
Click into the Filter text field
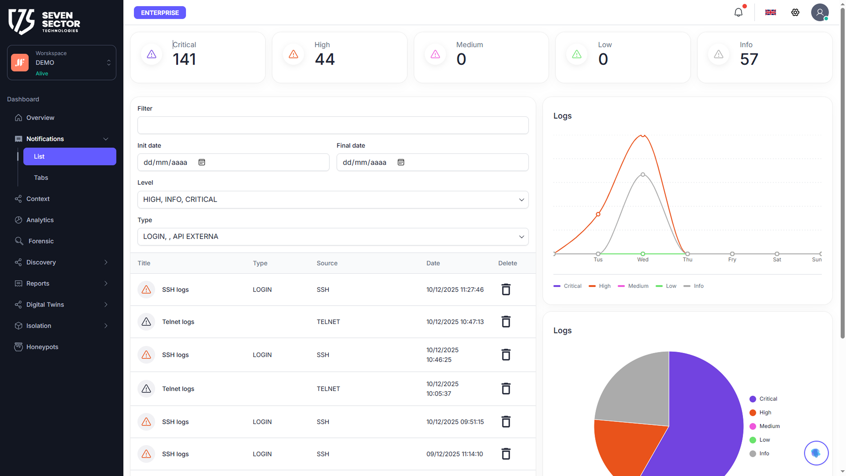[333, 125]
